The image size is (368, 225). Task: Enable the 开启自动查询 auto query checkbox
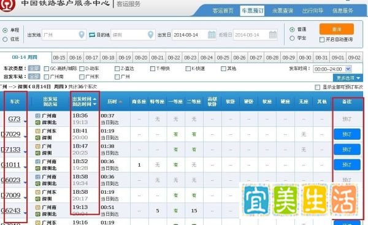tap(322, 40)
